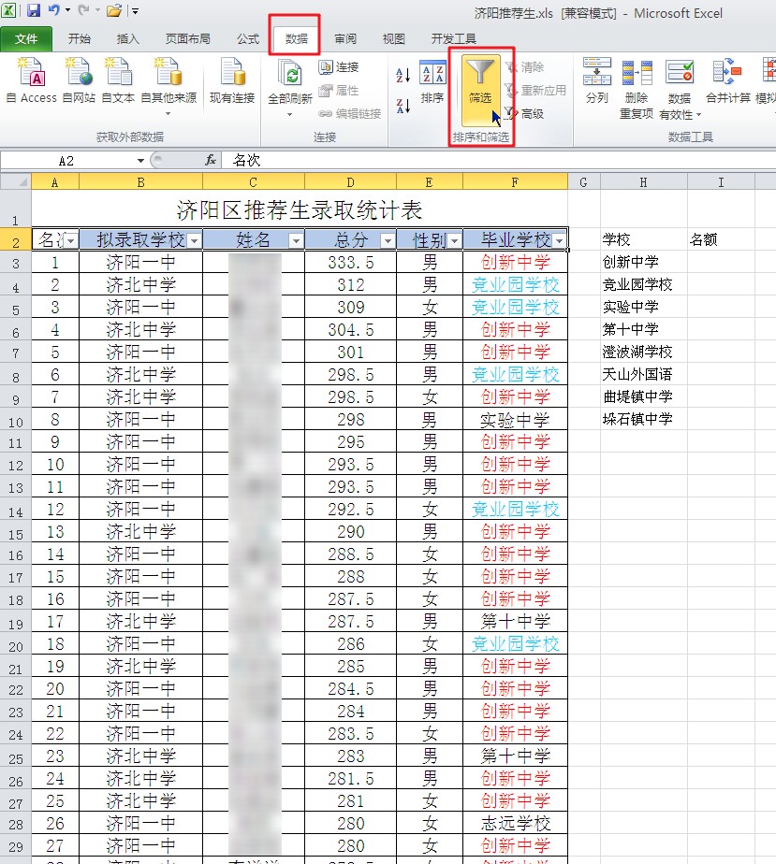Click the Save icon in quick access toolbar
The image size is (776, 864).
[34, 10]
